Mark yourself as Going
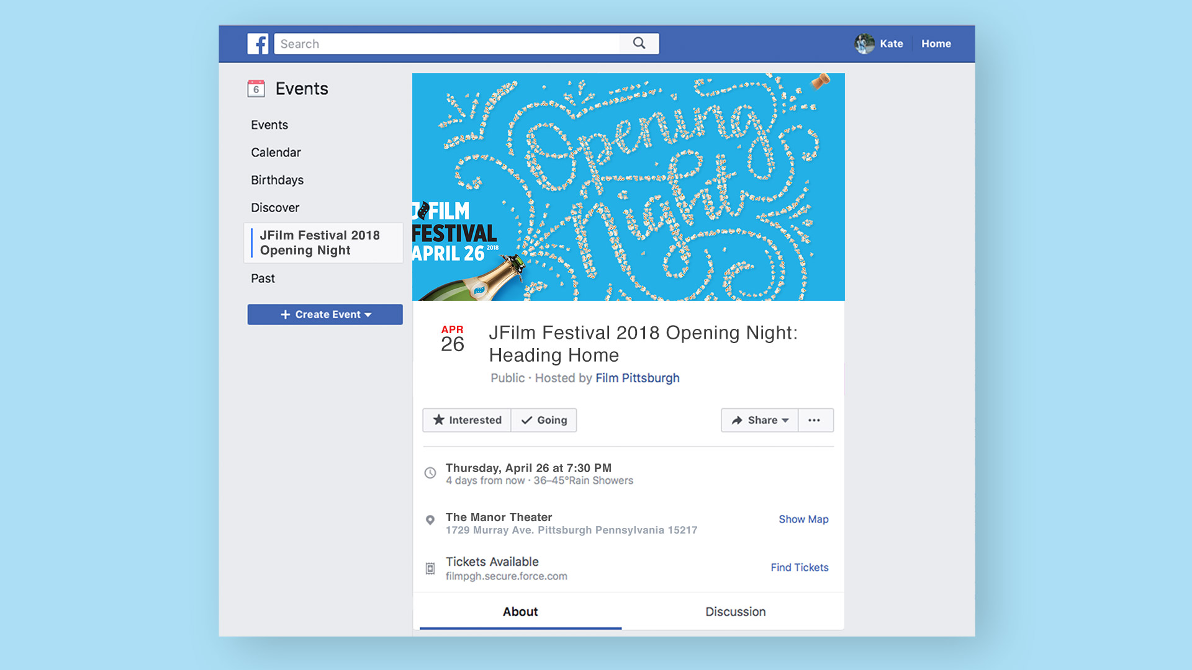 point(544,420)
